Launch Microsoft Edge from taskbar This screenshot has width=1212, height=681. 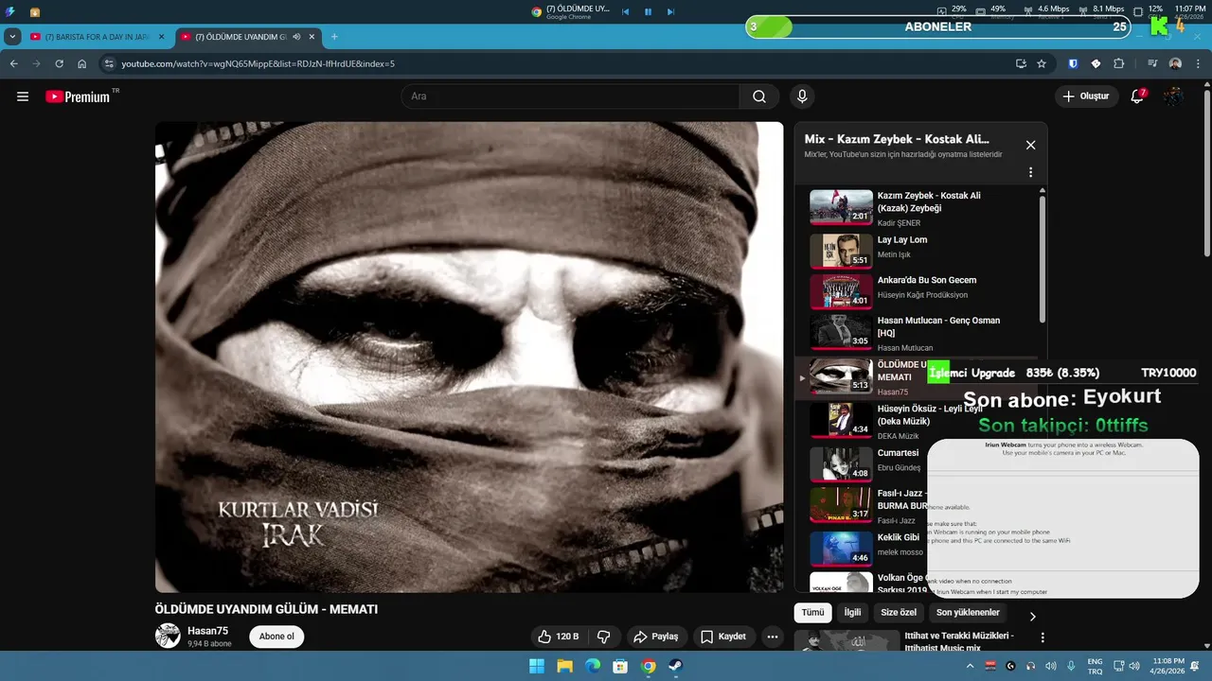coord(593,666)
